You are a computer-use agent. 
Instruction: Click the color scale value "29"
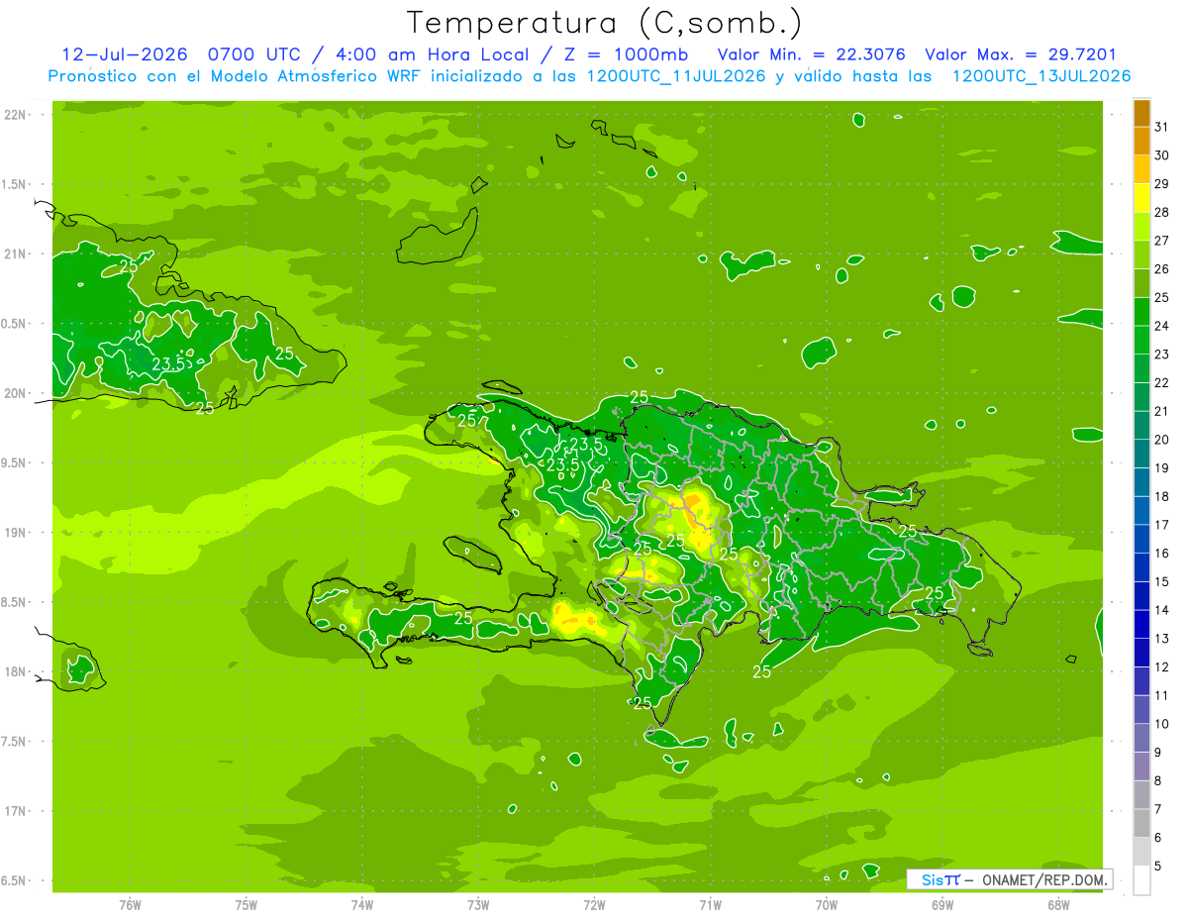(x=1162, y=184)
